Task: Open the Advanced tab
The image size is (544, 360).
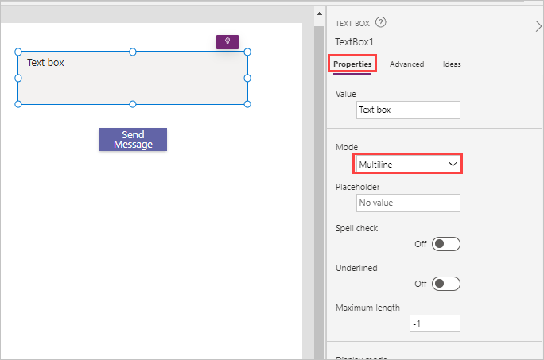Action: [406, 64]
